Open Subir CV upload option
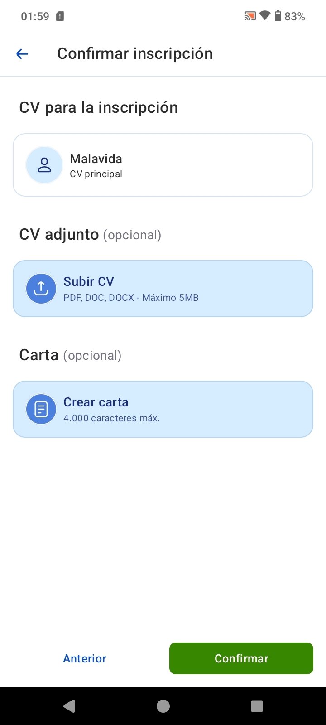This screenshot has height=725, width=326. [x=163, y=289]
